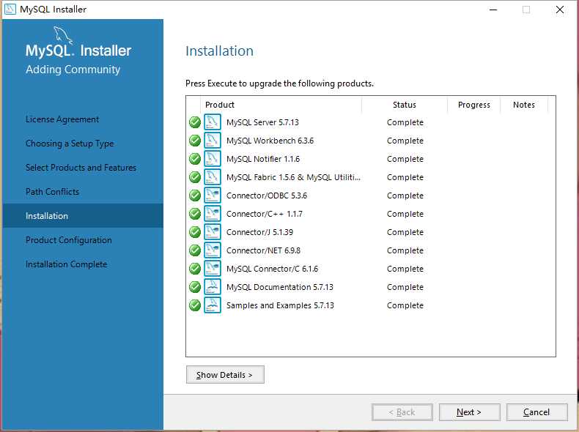Viewport: 579px width, 432px height.
Task: Click green checkmark beside Connector/NET 6.9.8
Action: click(x=195, y=250)
